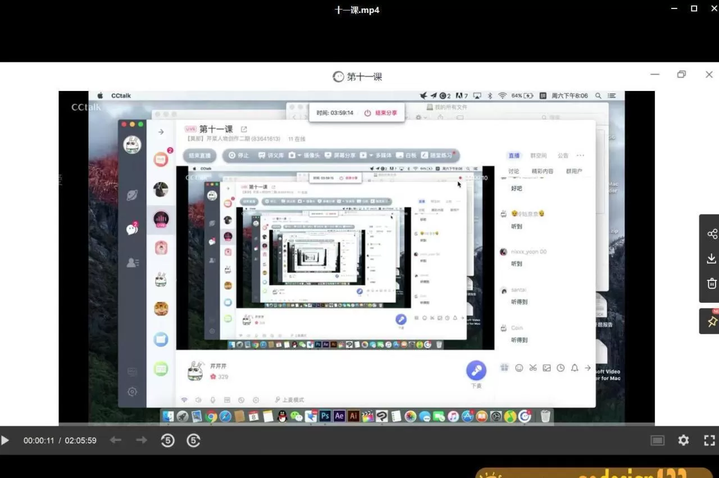Play the 十一课 video
The height and width of the screenshot is (478, 719).
click(5, 440)
